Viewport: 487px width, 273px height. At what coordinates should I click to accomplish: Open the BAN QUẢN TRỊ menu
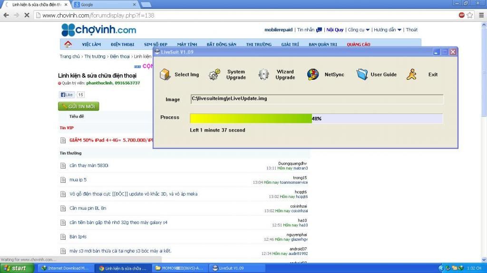(323, 44)
